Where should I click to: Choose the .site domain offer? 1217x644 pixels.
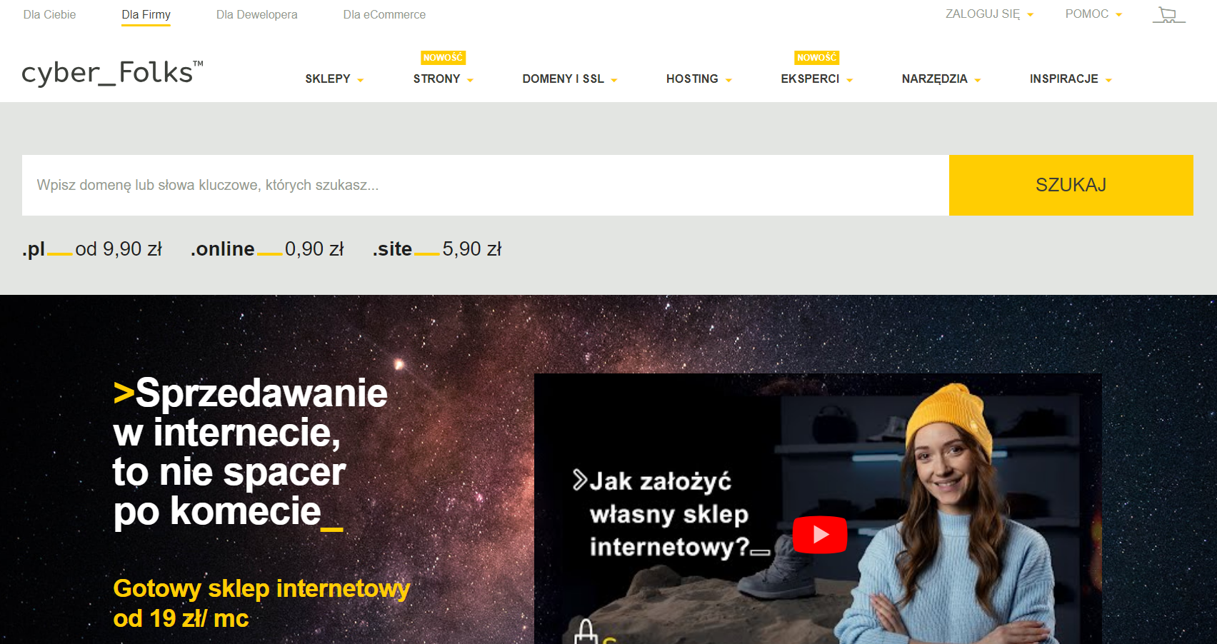[x=436, y=249]
